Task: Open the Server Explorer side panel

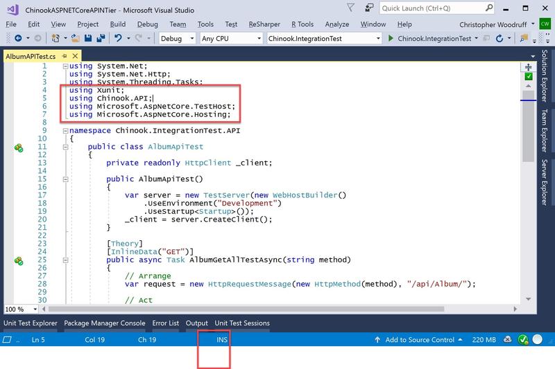Action: [545, 182]
